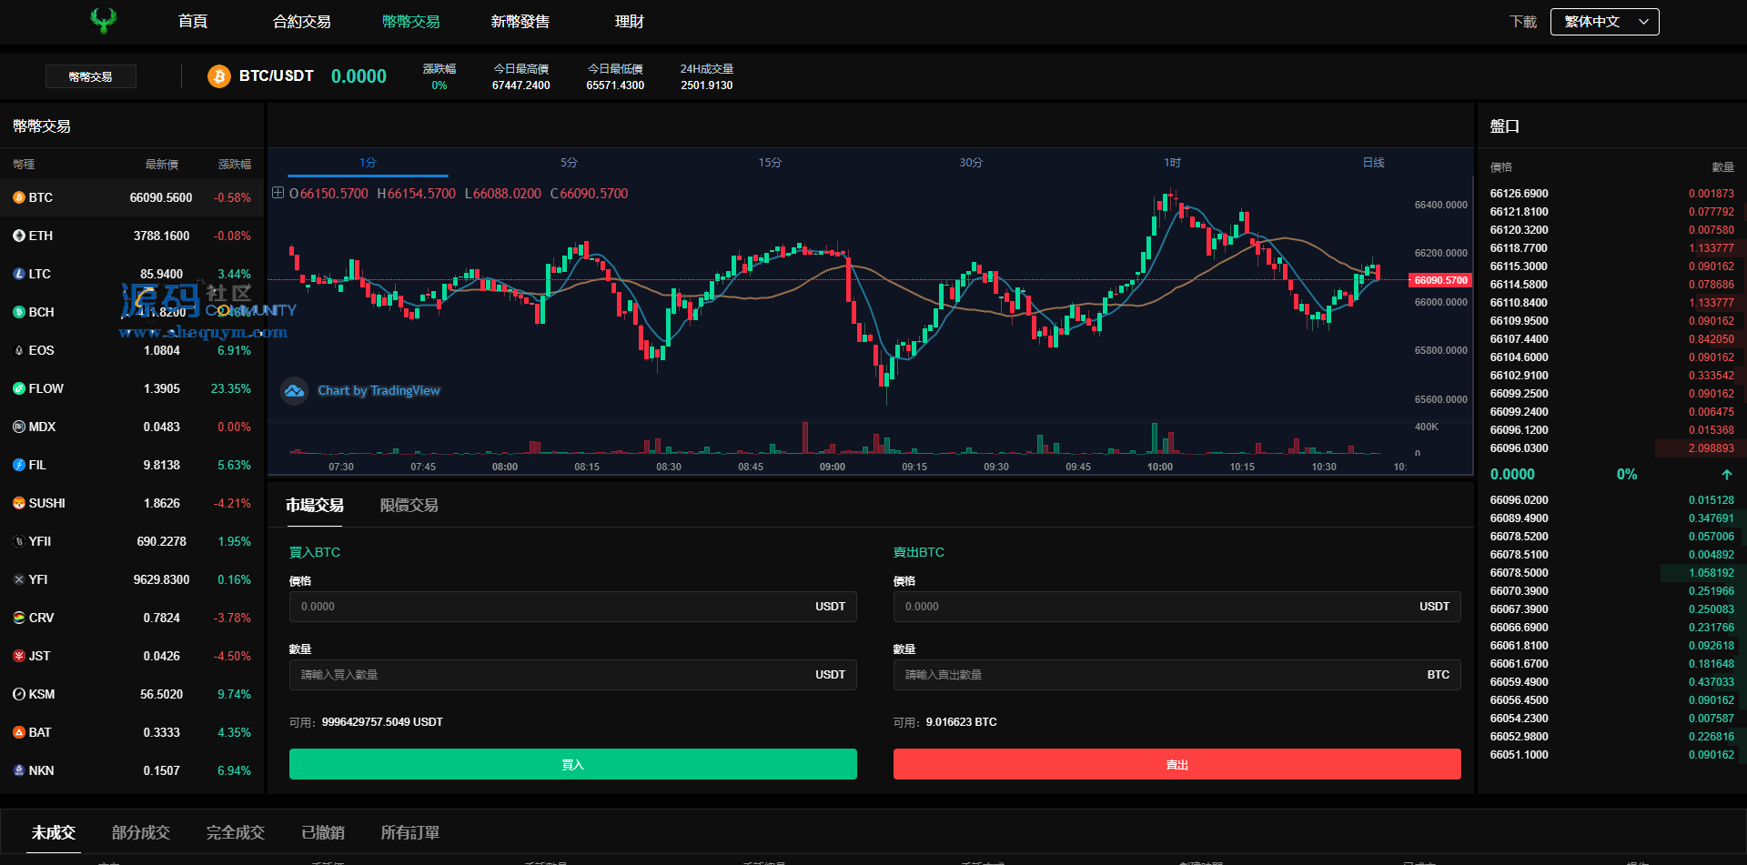
Task: Click ask price 66126.6900 in order book
Action: pyautogui.click(x=1519, y=194)
